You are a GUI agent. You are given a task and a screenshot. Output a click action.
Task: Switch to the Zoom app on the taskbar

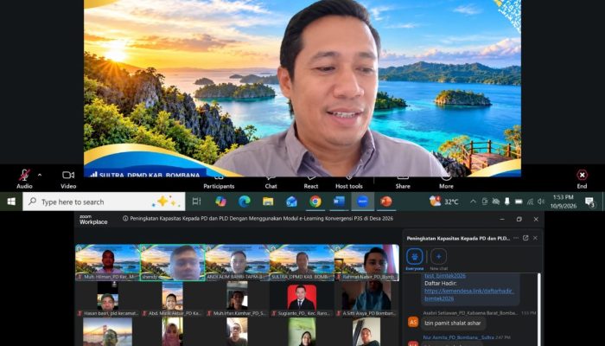[x=362, y=202]
